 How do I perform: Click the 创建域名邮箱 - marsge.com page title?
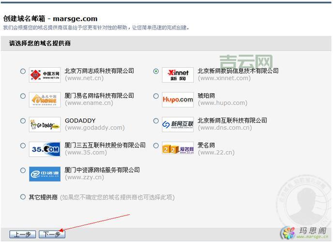pos(50,19)
